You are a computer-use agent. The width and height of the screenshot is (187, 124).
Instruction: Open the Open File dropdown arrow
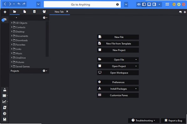click(x=136, y=59)
